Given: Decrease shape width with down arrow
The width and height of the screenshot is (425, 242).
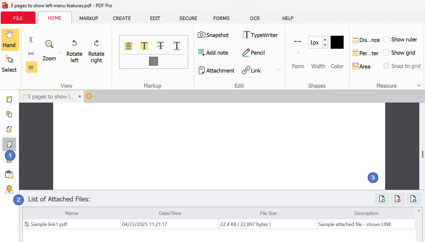Looking at the screenshot, I should coord(325,45).
